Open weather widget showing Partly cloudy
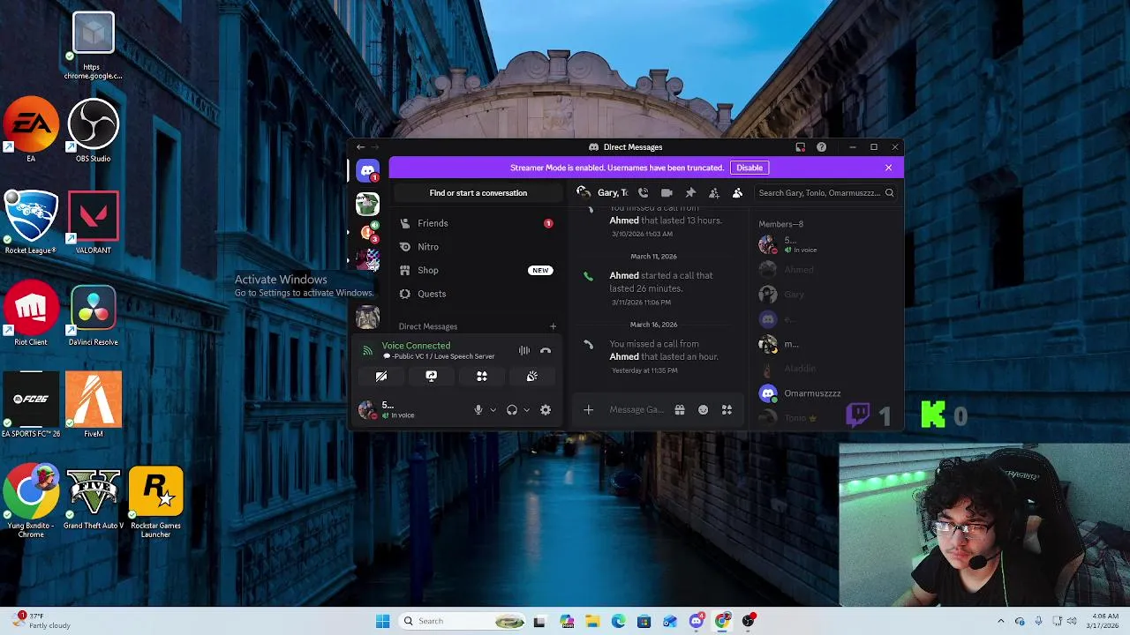Image resolution: width=1130 pixels, height=635 pixels. 41,621
